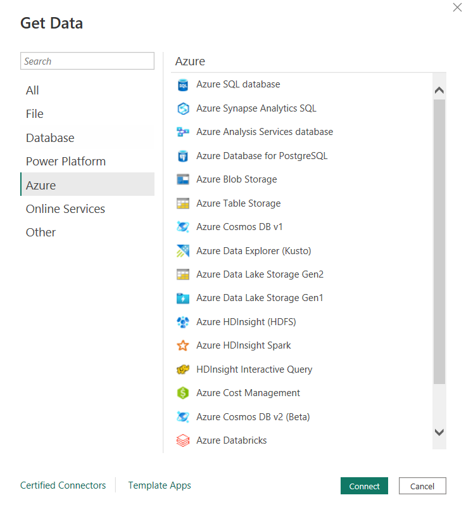Screen dimensions: 466x507
Task: Select the Azure Data Lake Storage Gen2 icon
Action: point(183,274)
